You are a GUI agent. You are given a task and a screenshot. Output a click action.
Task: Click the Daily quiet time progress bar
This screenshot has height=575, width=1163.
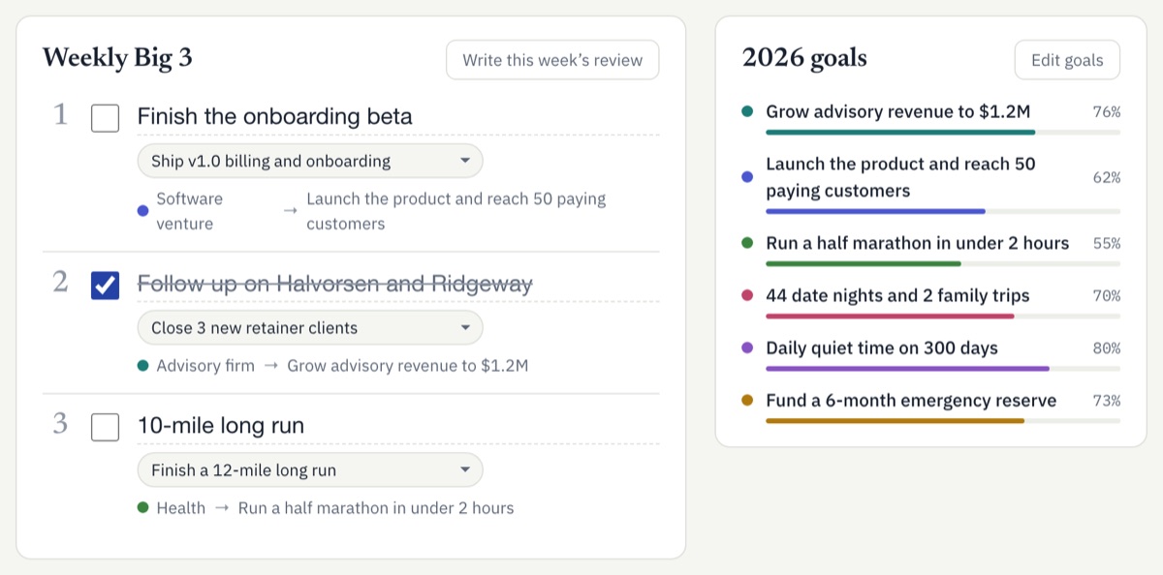coord(943,368)
